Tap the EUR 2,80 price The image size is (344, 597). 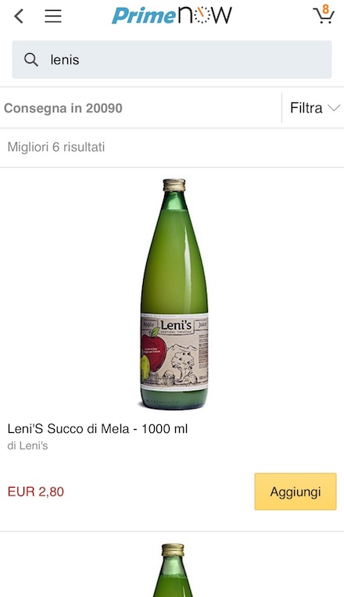36,492
